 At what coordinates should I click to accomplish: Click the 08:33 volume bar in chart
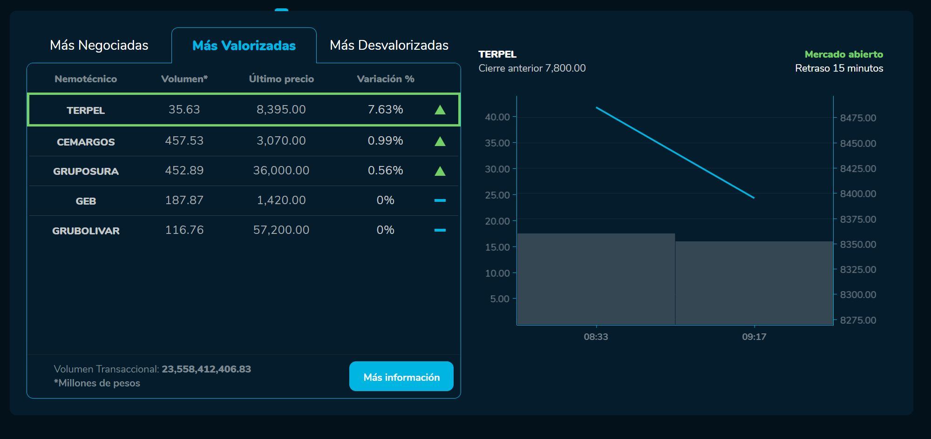point(596,279)
